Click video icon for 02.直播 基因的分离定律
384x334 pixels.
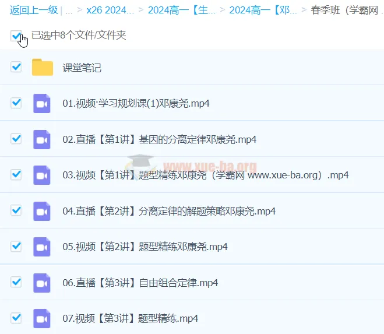(42, 139)
